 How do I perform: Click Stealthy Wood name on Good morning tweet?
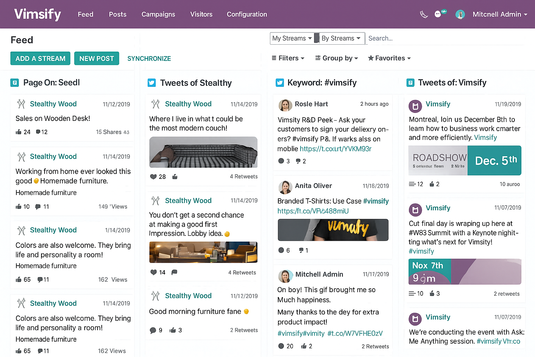pyautogui.click(x=188, y=296)
